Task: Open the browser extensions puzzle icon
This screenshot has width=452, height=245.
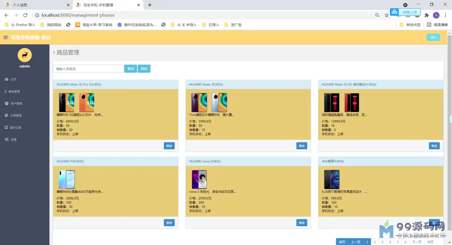Action: [x=427, y=15]
